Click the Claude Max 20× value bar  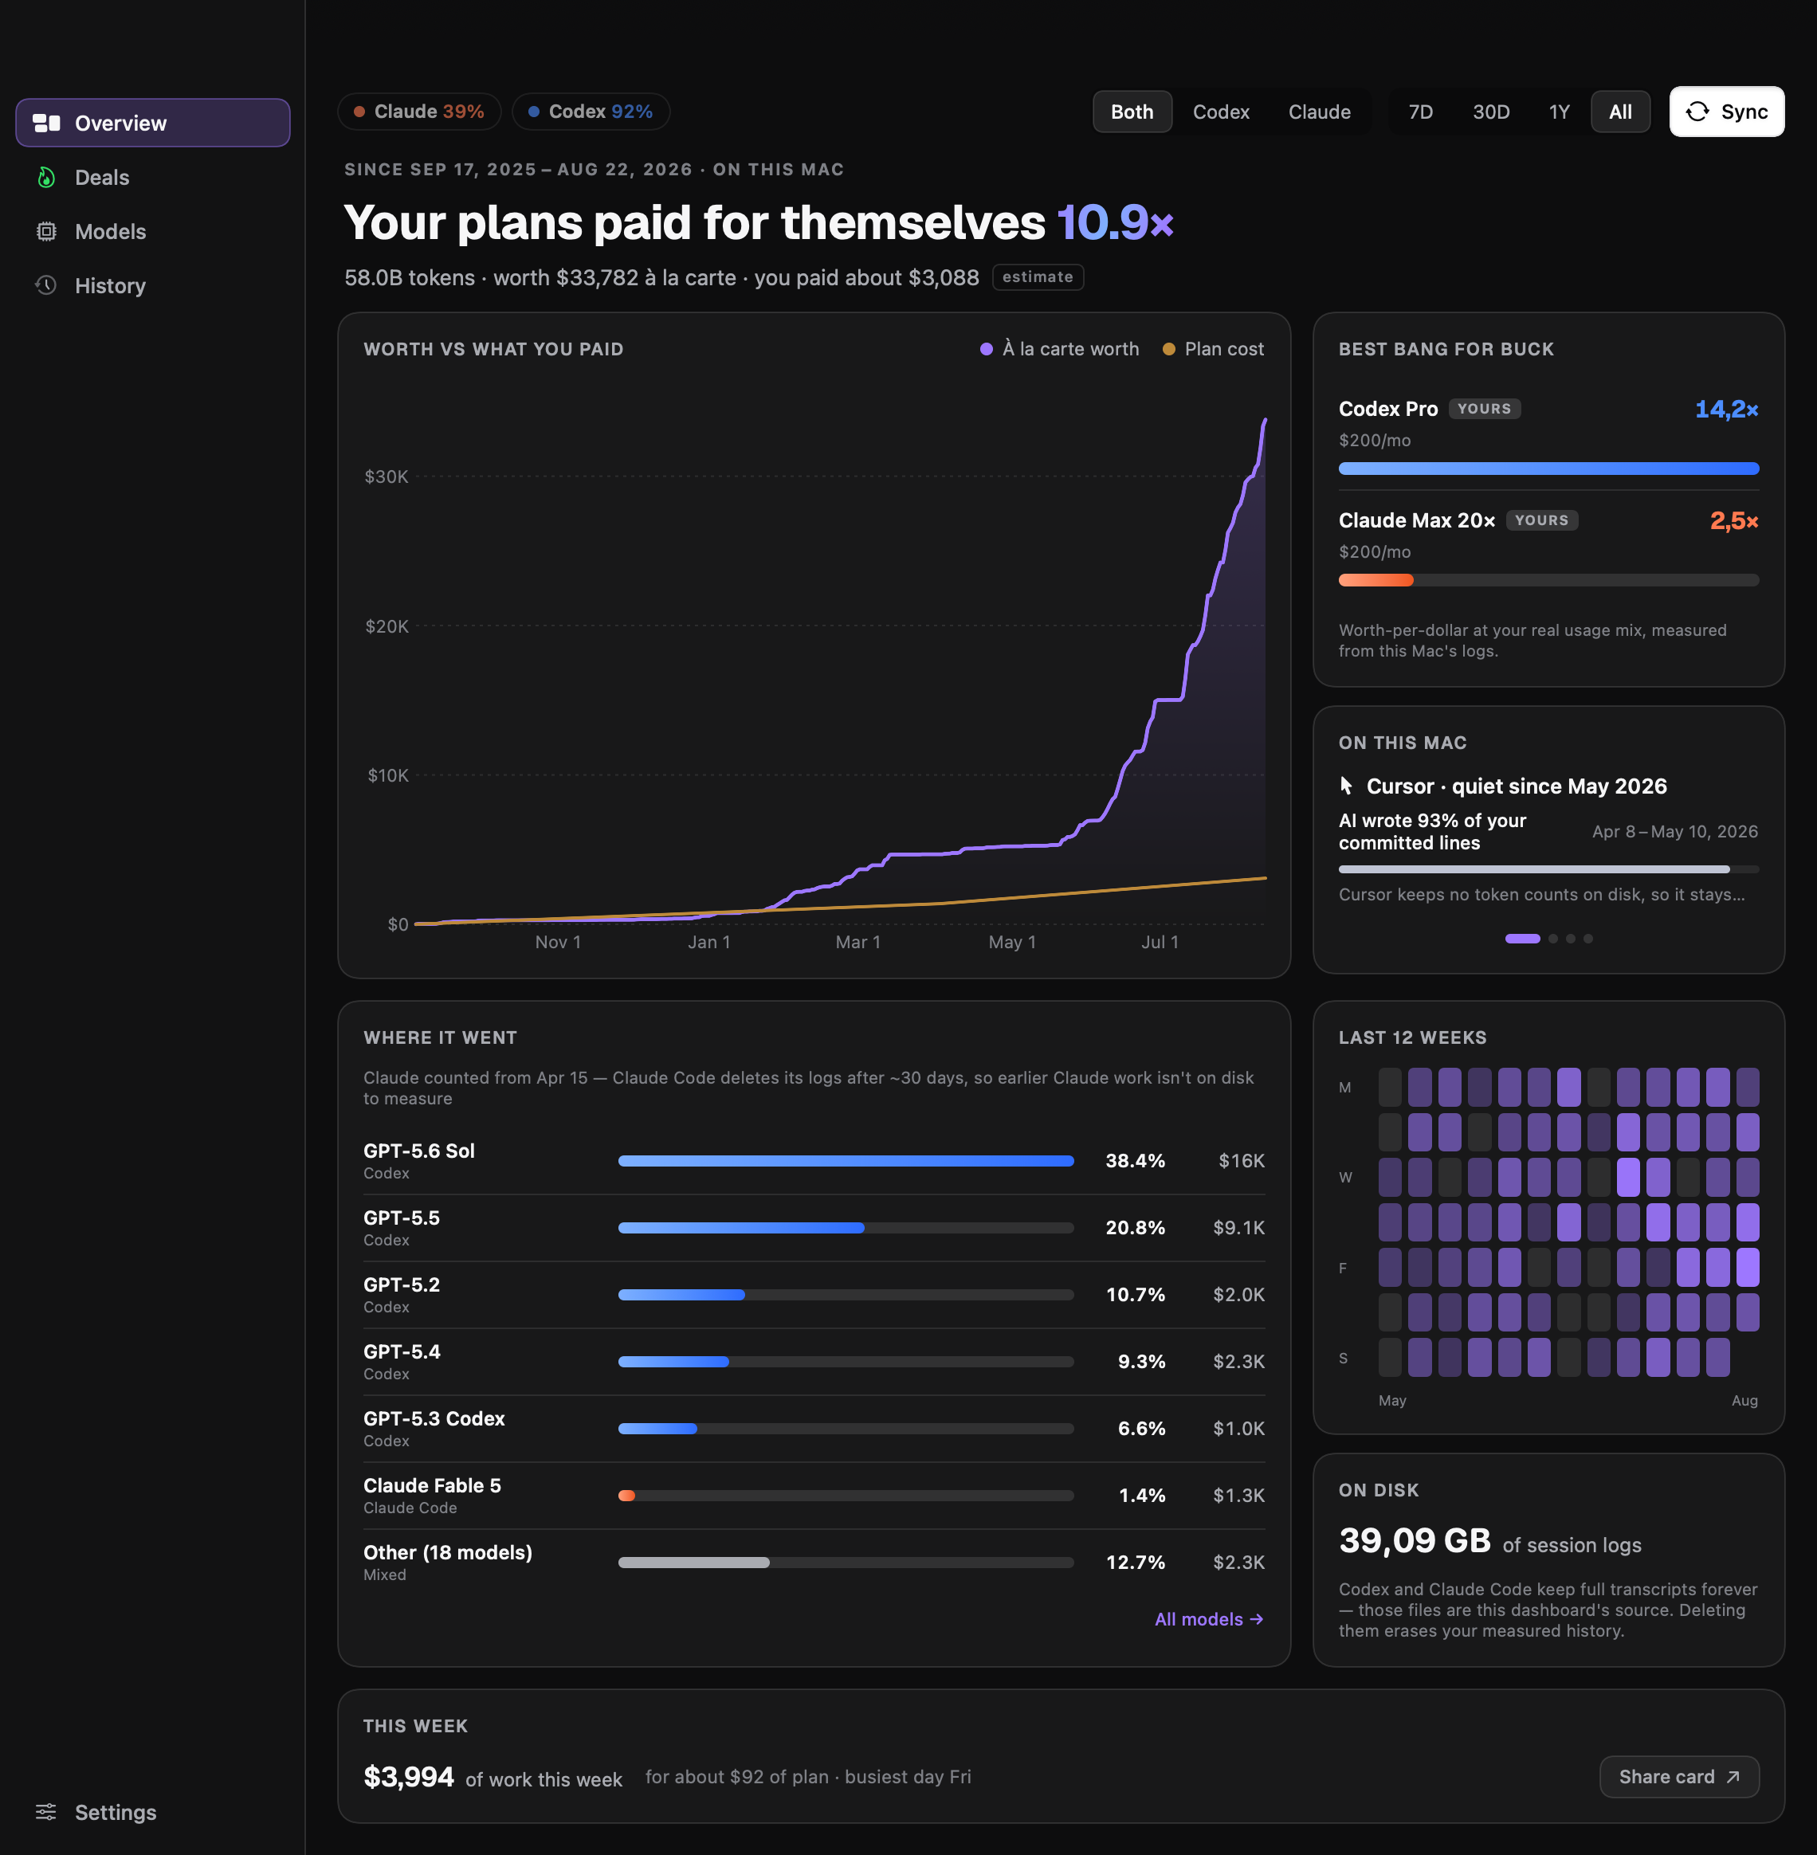coord(1548,580)
